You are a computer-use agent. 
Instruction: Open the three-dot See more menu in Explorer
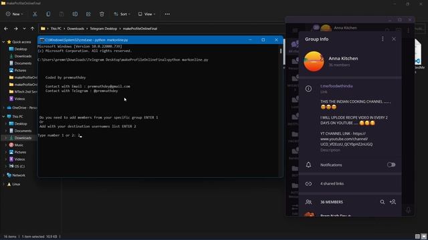point(167,14)
